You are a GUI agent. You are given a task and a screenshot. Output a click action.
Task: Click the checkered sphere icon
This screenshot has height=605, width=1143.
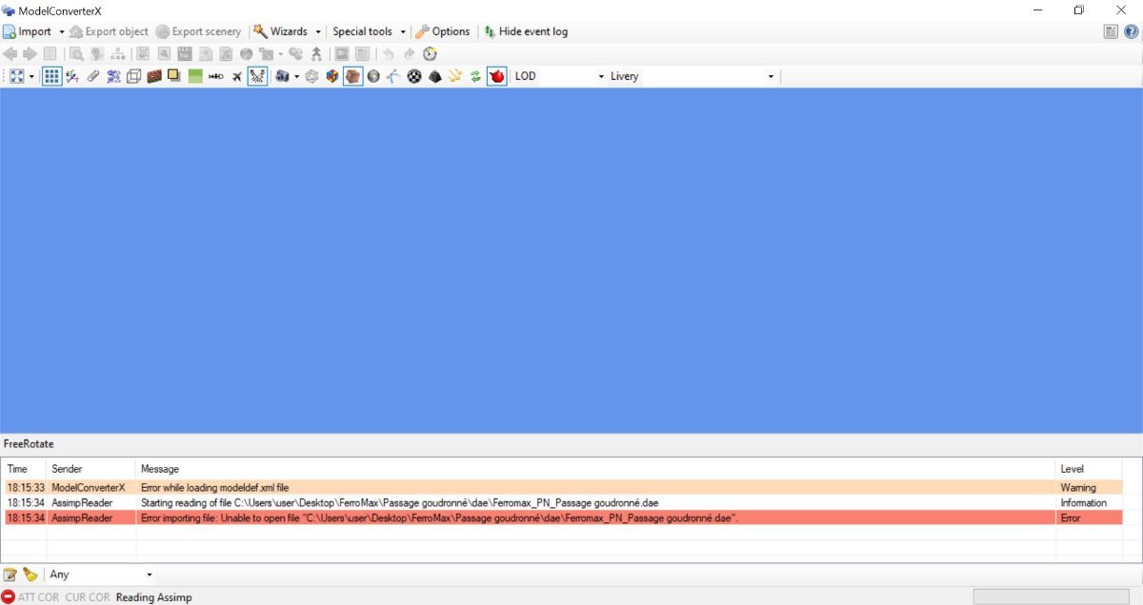413,76
